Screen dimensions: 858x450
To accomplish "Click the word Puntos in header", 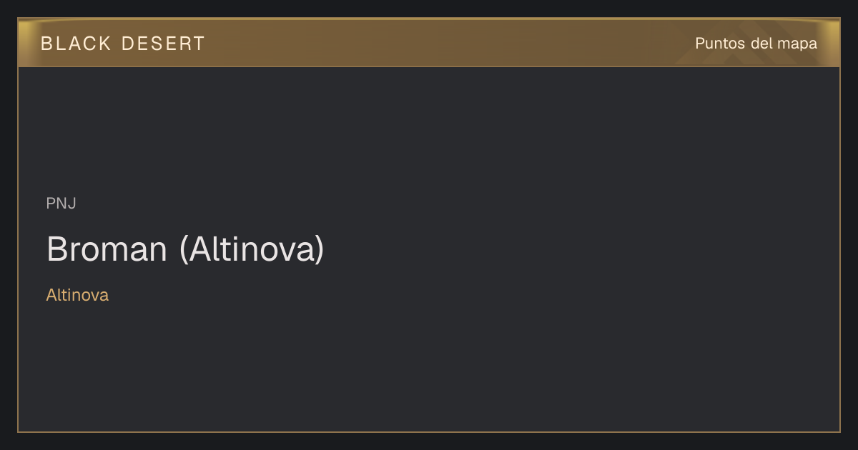I will coord(721,44).
